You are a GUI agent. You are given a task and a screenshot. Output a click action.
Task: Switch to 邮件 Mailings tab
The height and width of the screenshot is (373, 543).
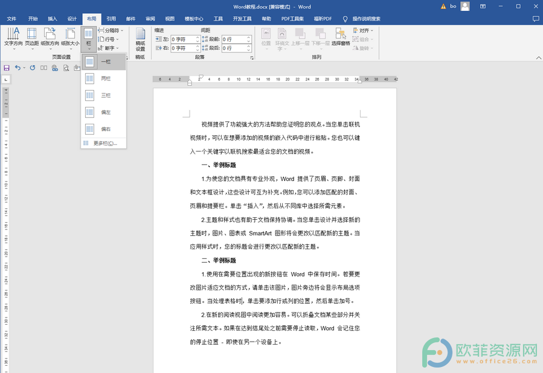130,19
